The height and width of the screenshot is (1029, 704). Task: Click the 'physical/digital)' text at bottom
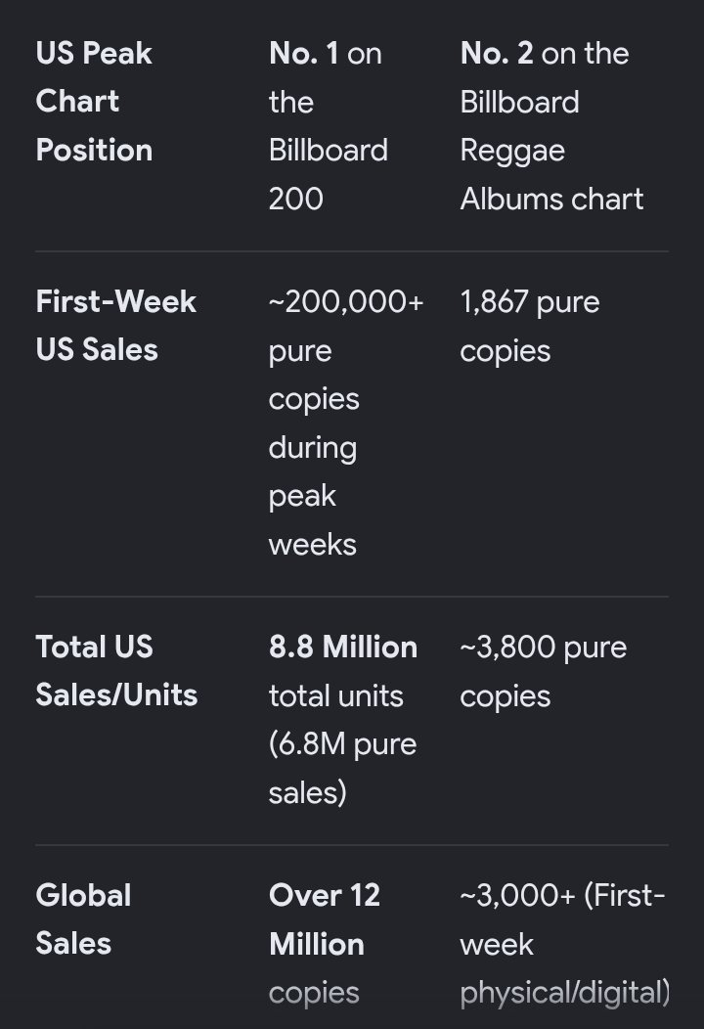coord(565,993)
